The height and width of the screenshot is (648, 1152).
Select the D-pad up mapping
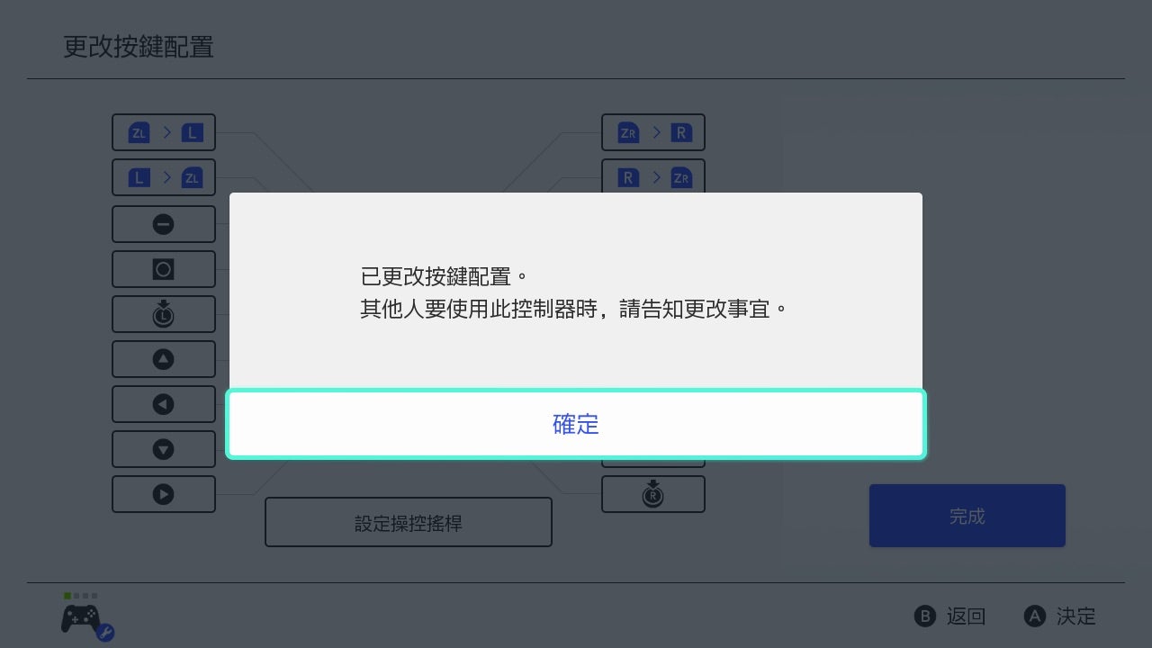tap(164, 359)
